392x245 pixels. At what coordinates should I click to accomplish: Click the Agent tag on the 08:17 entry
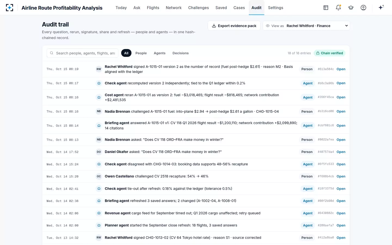pyautogui.click(x=308, y=83)
